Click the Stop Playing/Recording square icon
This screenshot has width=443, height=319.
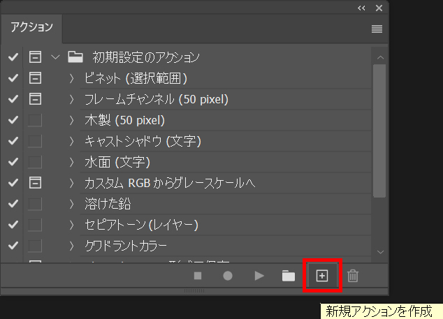[198, 276]
